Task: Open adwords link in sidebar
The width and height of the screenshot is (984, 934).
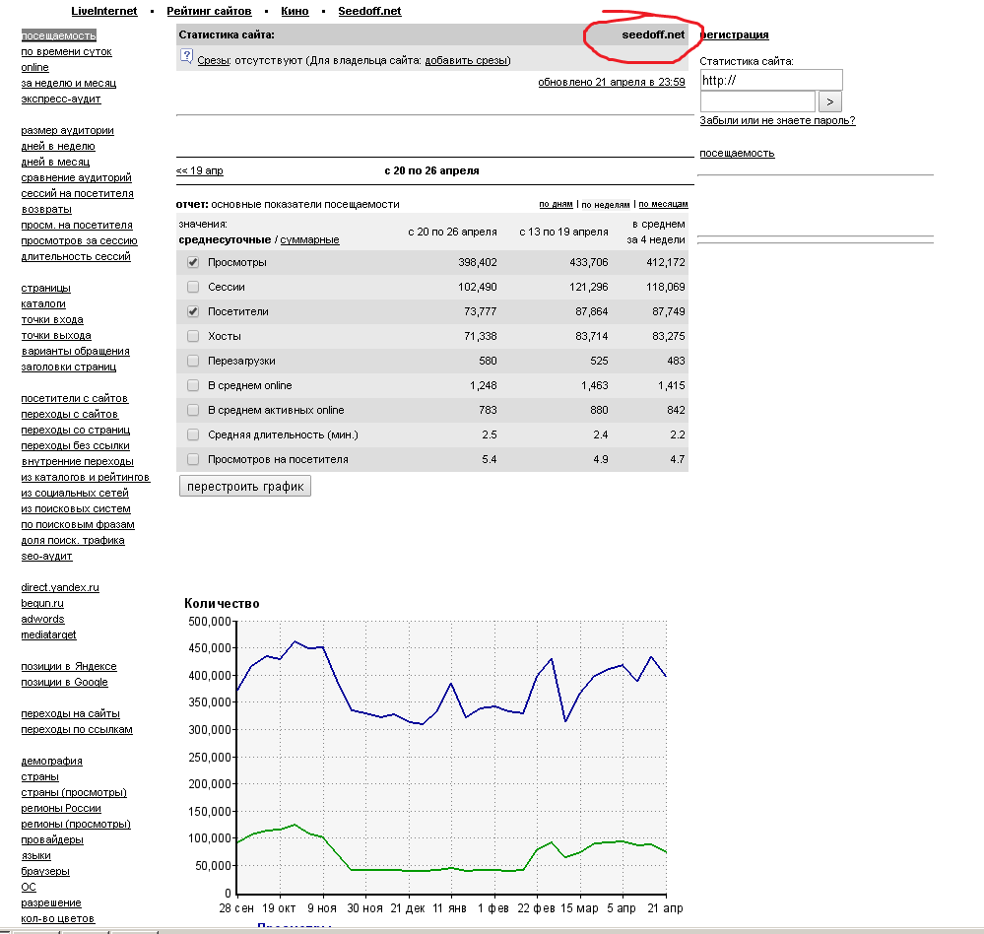Action: [x=42, y=619]
